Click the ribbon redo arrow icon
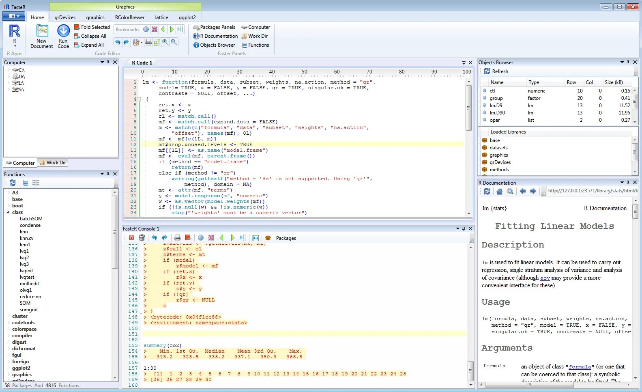Viewport: 642px width, 392px height. pos(126,42)
